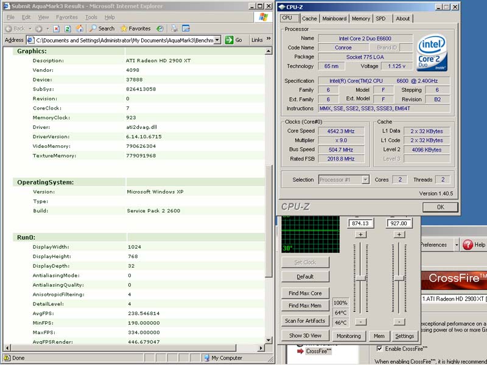Select the CPU tab in CPU-Z
The height and width of the screenshot is (365, 487).
pyautogui.click(x=290, y=18)
